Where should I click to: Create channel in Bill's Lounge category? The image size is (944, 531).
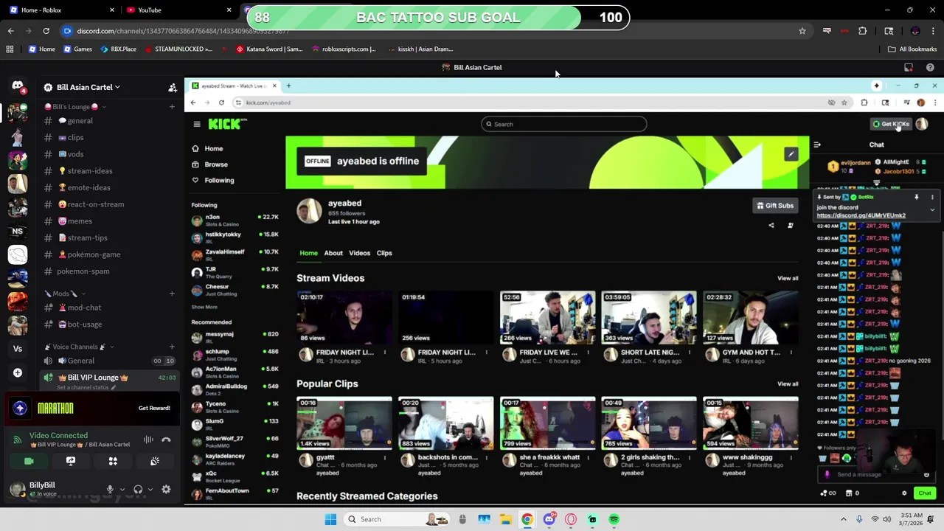point(172,107)
